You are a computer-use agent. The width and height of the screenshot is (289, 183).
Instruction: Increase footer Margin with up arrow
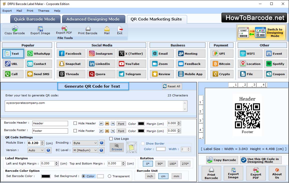179,130
